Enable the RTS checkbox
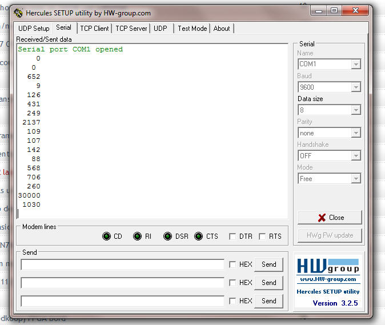The height and width of the screenshot is (325, 385). pos(262,236)
